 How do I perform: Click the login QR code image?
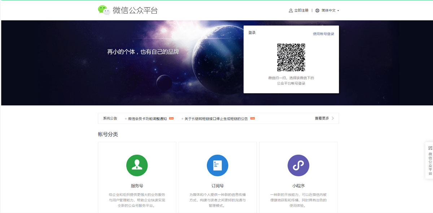(x=291, y=57)
